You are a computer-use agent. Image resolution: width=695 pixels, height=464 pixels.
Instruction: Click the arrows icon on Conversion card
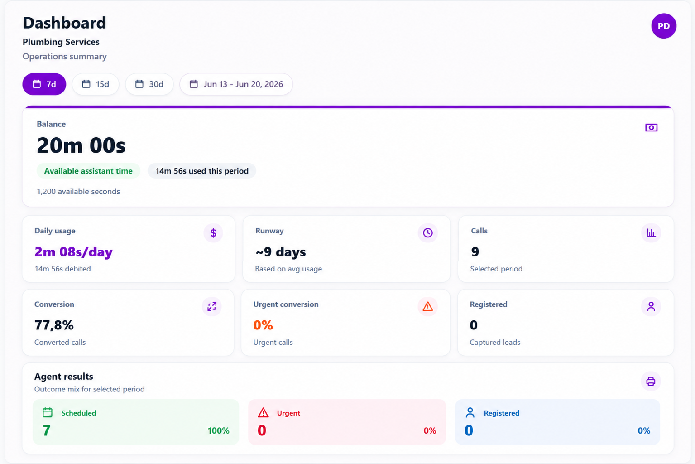point(212,307)
